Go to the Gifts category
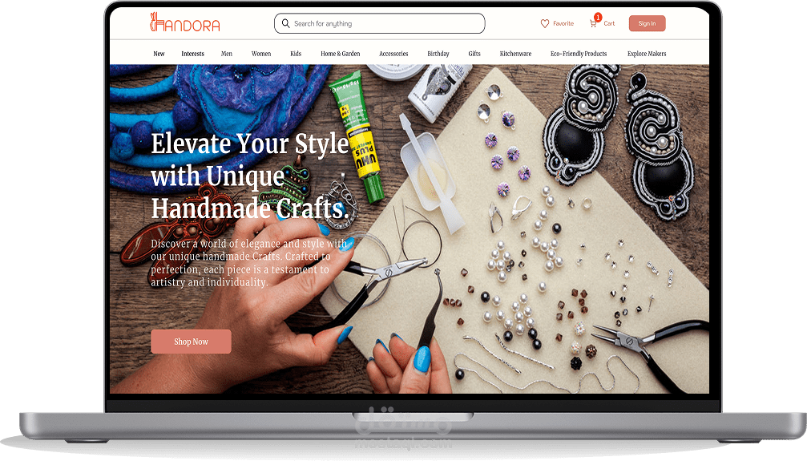Image resolution: width=807 pixels, height=461 pixels. [474, 54]
